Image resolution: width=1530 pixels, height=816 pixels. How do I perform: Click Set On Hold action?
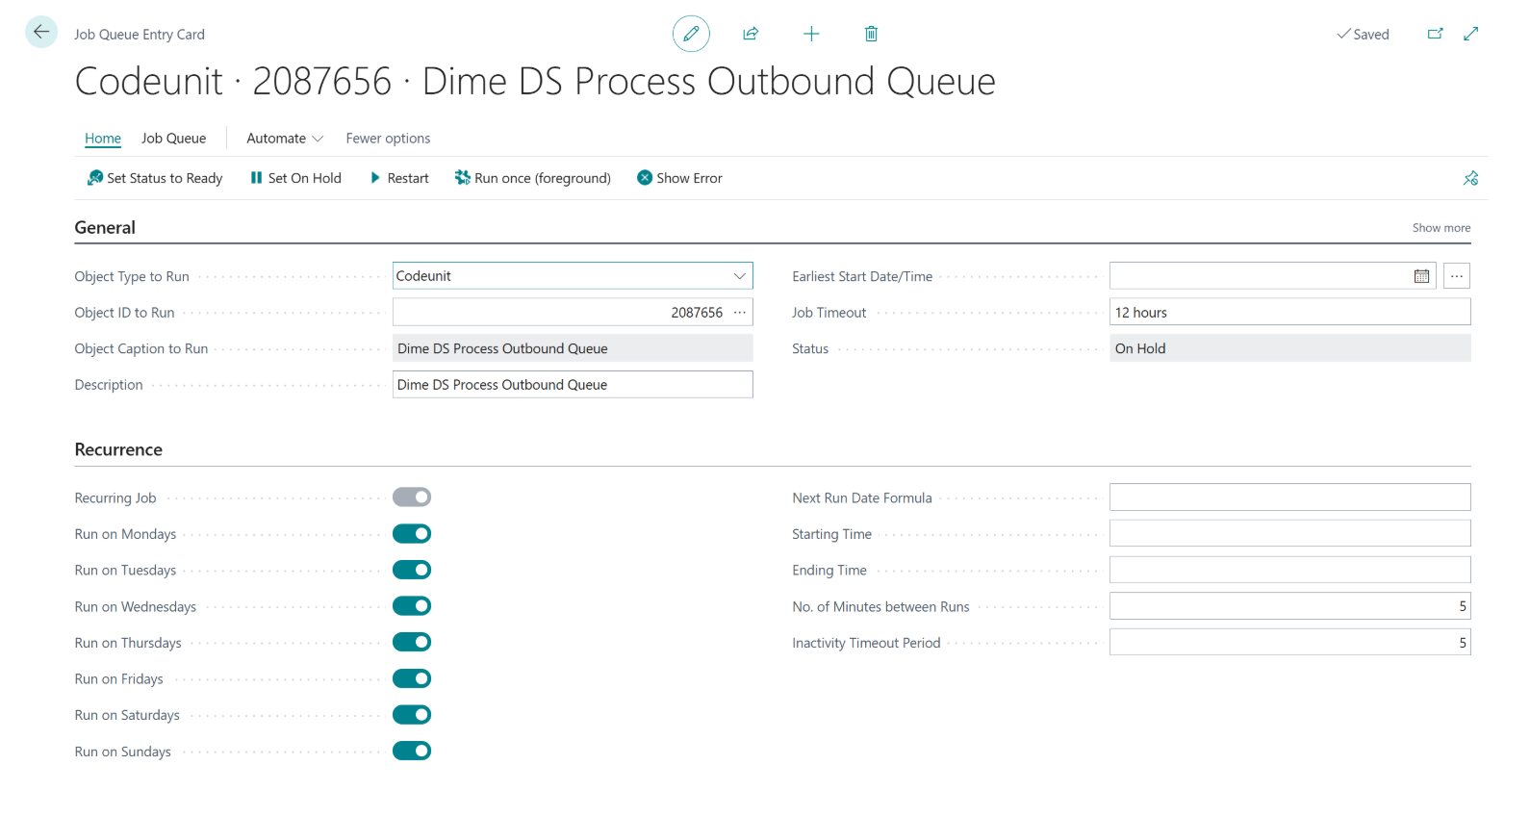[295, 178]
